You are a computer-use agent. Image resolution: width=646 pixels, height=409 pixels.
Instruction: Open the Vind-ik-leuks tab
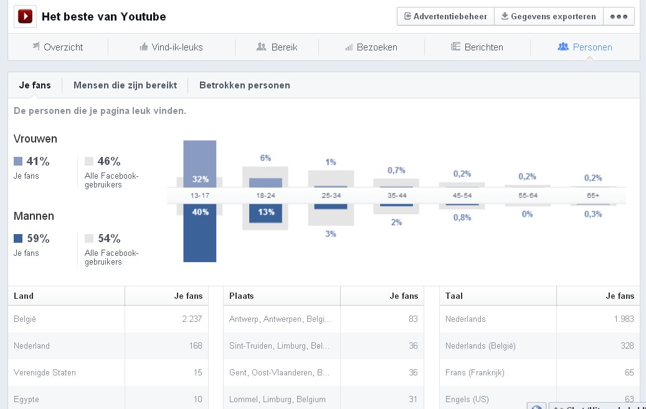pos(171,47)
